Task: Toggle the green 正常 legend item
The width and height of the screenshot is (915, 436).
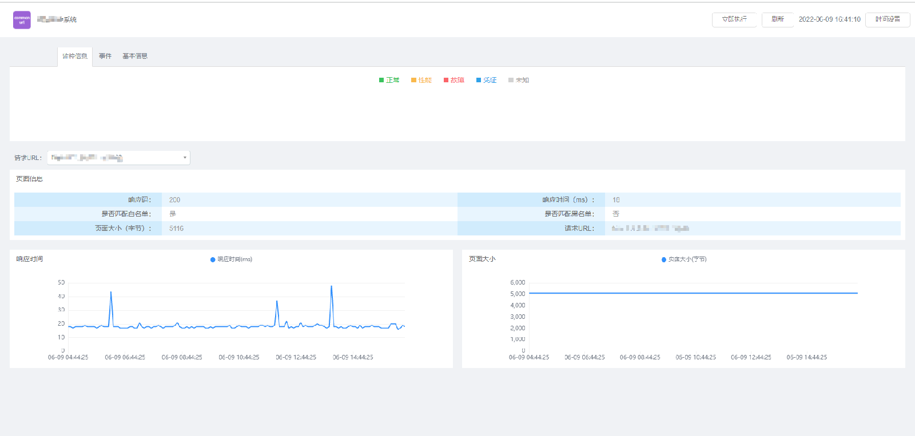Action: (389, 80)
